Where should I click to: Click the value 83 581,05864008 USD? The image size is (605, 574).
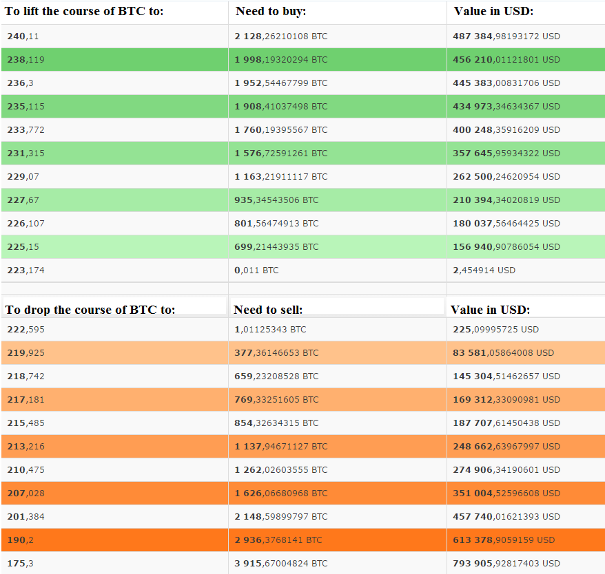[x=504, y=352]
